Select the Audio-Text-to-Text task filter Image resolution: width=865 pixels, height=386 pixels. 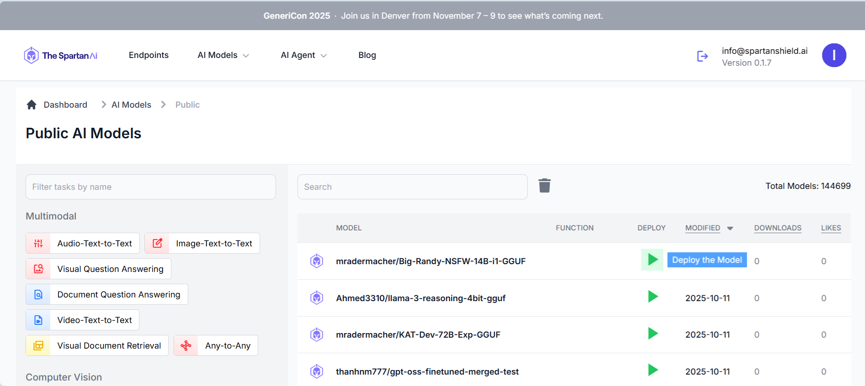[x=83, y=244]
